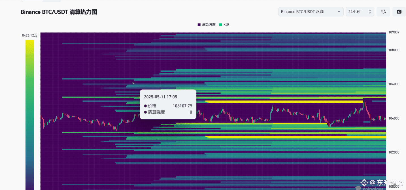Image resolution: width=406 pixels, height=190 pixels.
Task: Click the price tooltip showing 106107.79
Action: tap(168, 104)
